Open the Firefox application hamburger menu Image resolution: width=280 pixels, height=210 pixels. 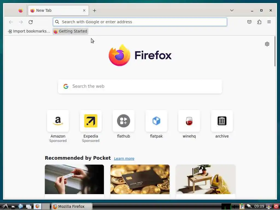(269, 22)
